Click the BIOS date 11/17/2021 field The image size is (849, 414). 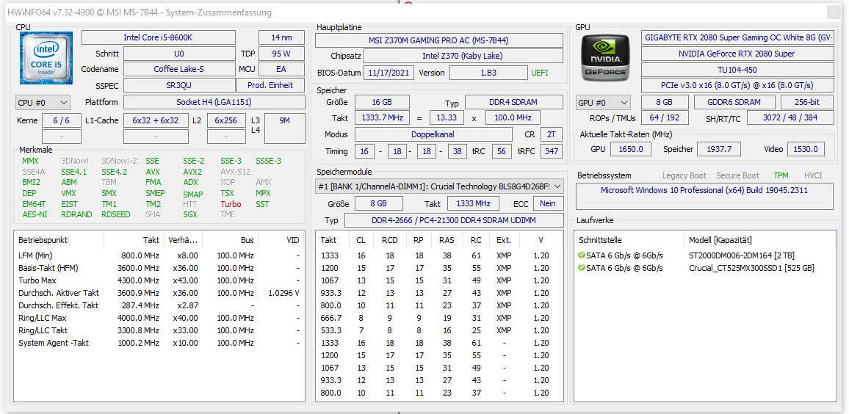(x=389, y=73)
